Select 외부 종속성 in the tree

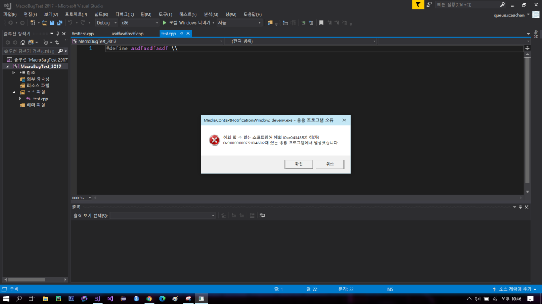(x=38, y=79)
